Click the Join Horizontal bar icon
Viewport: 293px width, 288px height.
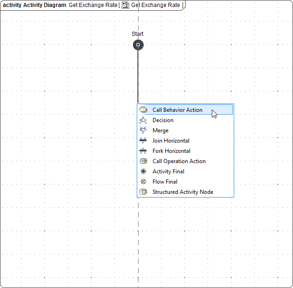(143, 141)
